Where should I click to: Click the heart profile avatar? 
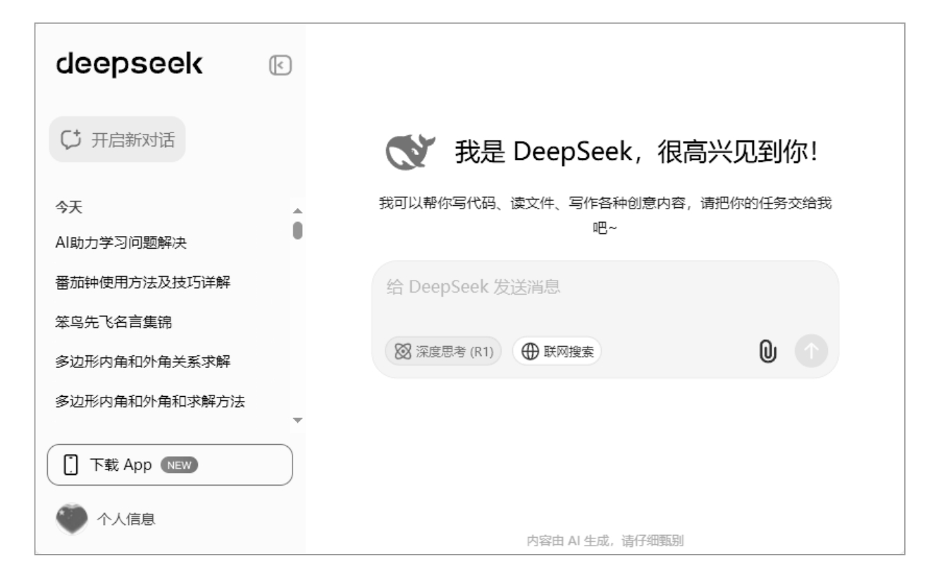(x=71, y=519)
